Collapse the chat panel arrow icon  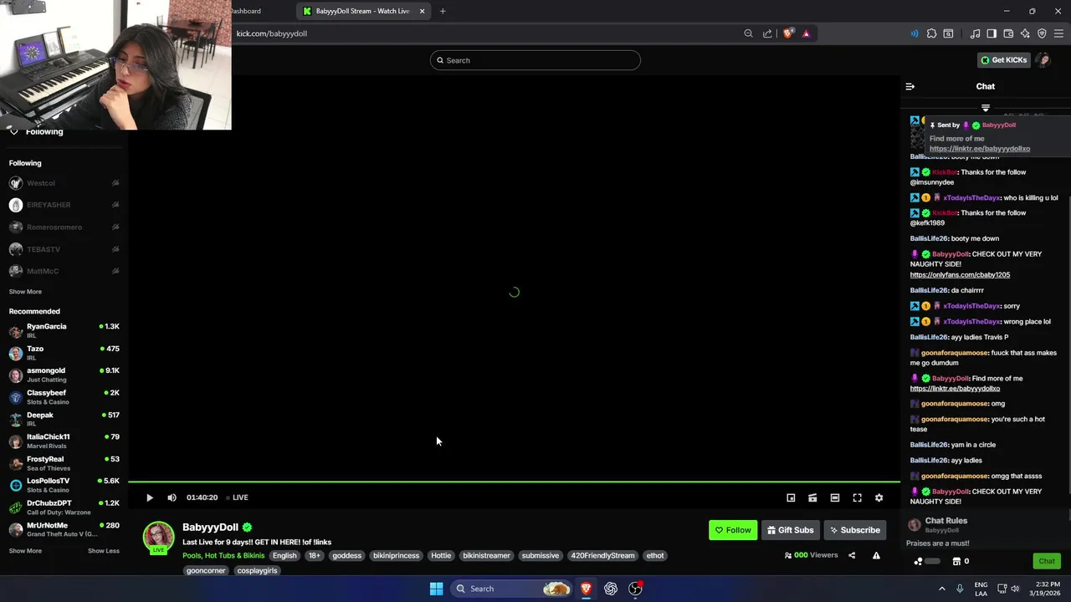click(x=910, y=86)
